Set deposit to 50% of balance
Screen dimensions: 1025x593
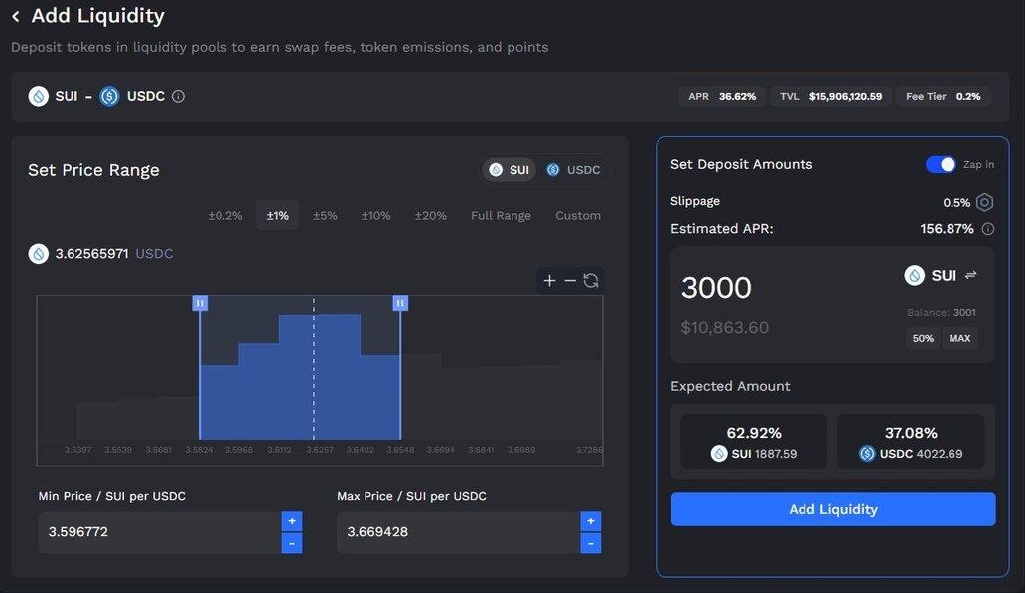click(923, 338)
